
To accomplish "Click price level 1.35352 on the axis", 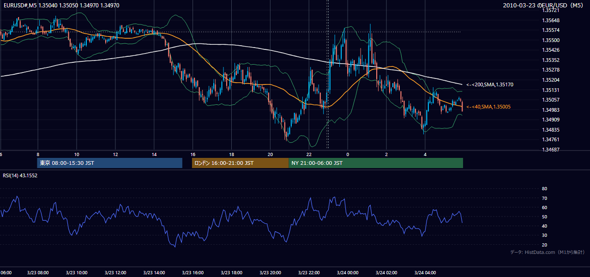I will 550,60.
